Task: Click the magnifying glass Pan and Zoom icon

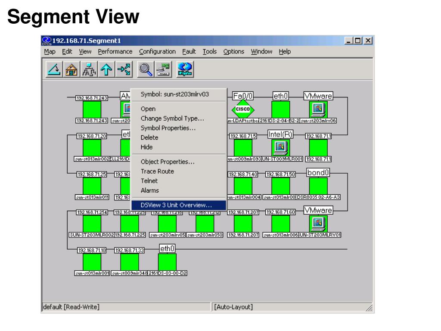Action: tap(146, 69)
